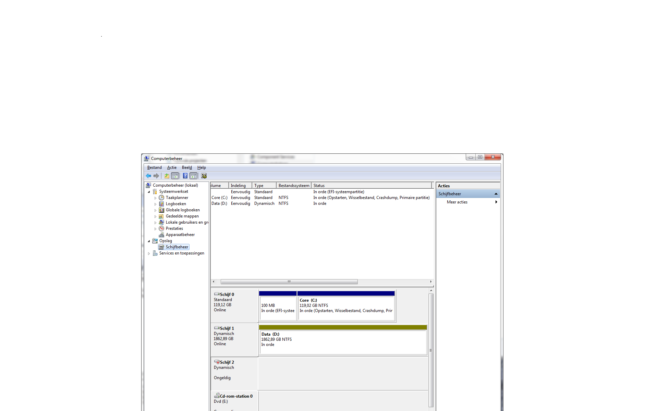Click the horizontal scrollbar of volume list

point(289,282)
